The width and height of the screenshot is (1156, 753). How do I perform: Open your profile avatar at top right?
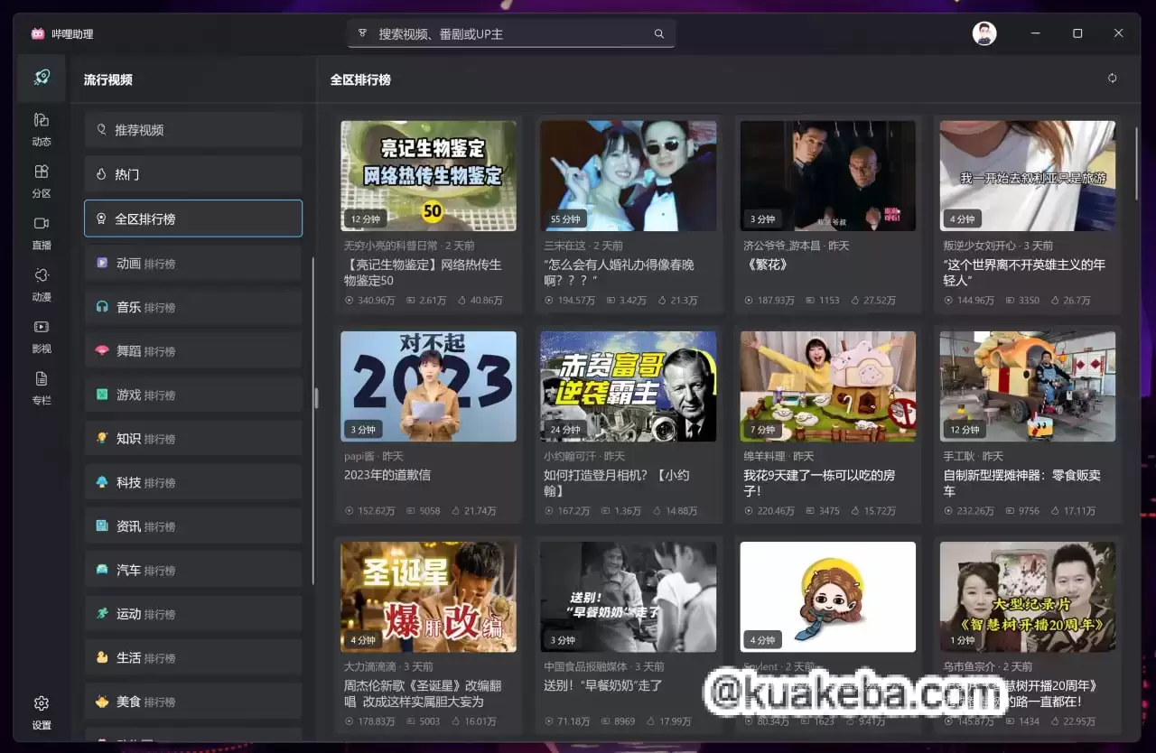[984, 33]
